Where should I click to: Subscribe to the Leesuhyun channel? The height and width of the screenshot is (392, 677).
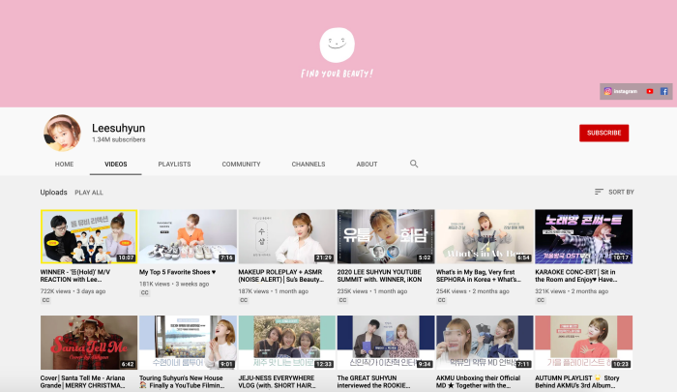click(x=604, y=134)
